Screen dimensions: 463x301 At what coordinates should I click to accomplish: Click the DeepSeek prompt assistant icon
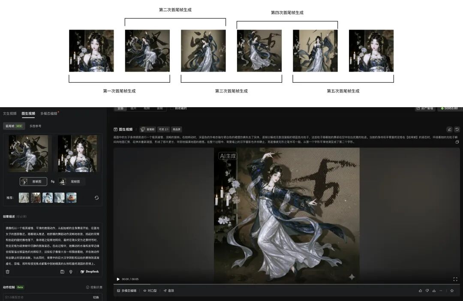(89, 271)
